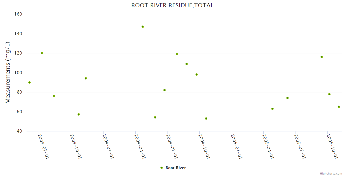Screen dimensions: 345x176
Task: Click the green Root River legend marker
Action: click(x=162, y=168)
